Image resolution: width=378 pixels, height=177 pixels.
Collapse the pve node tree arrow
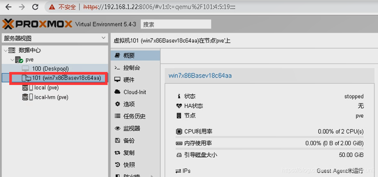pos(12,60)
